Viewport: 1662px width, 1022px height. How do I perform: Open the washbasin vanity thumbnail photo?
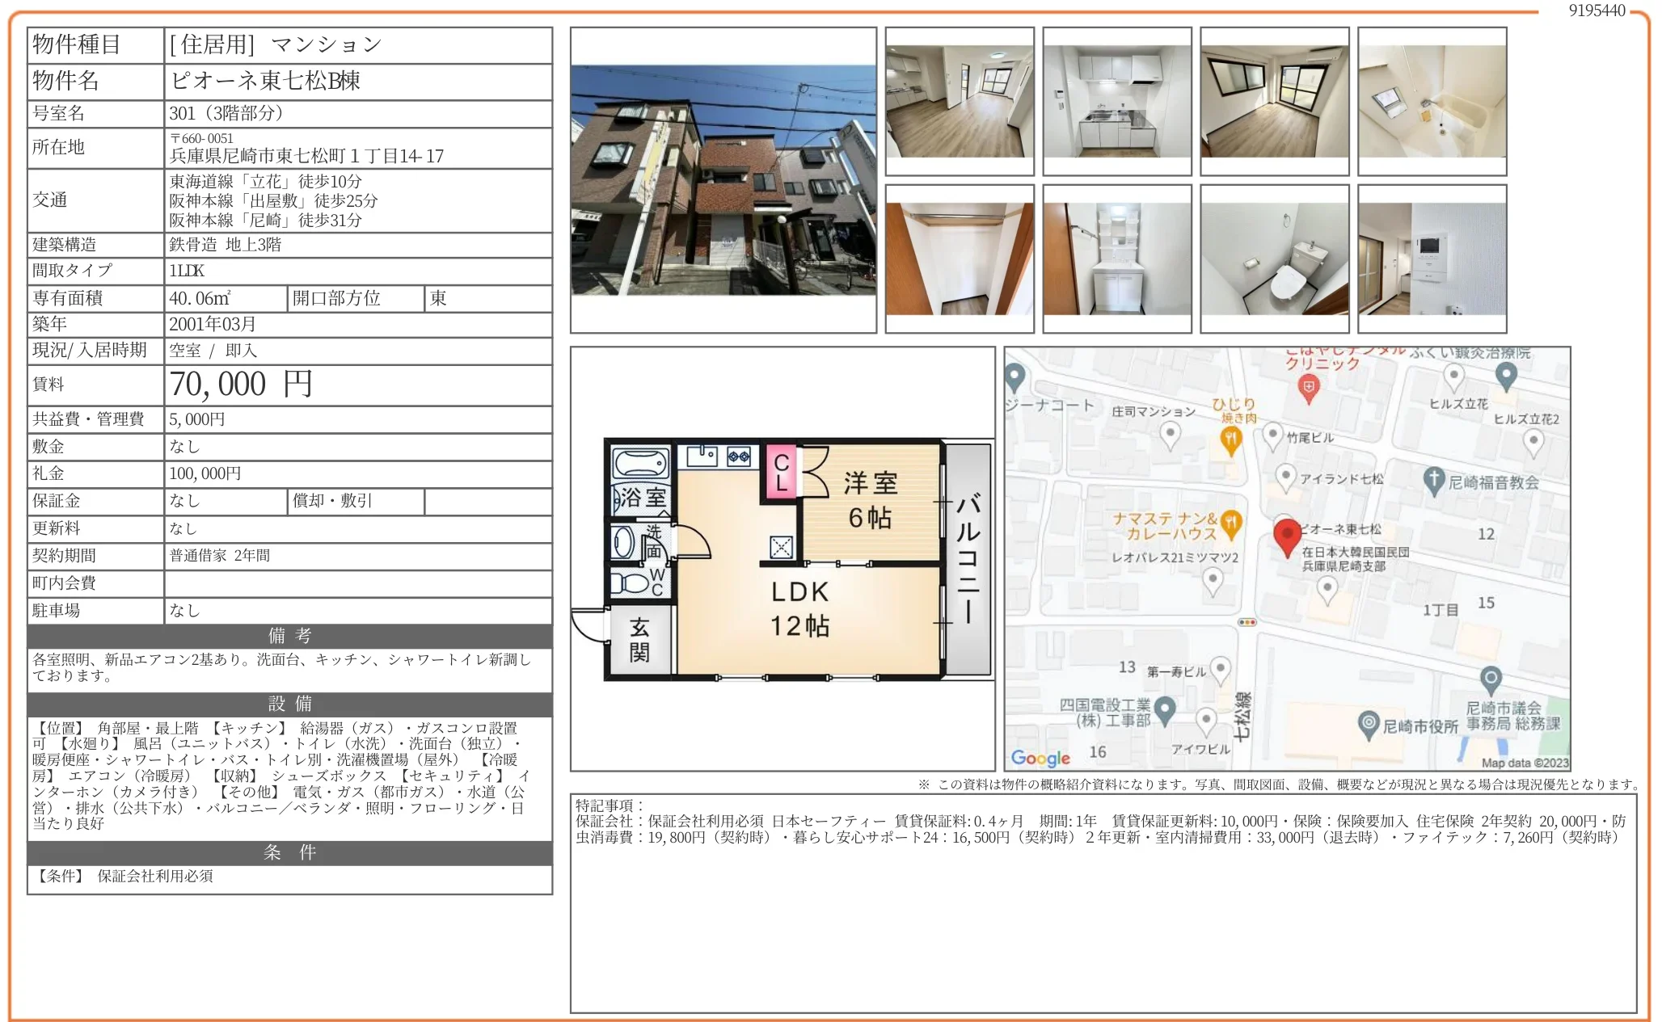tap(1117, 259)
